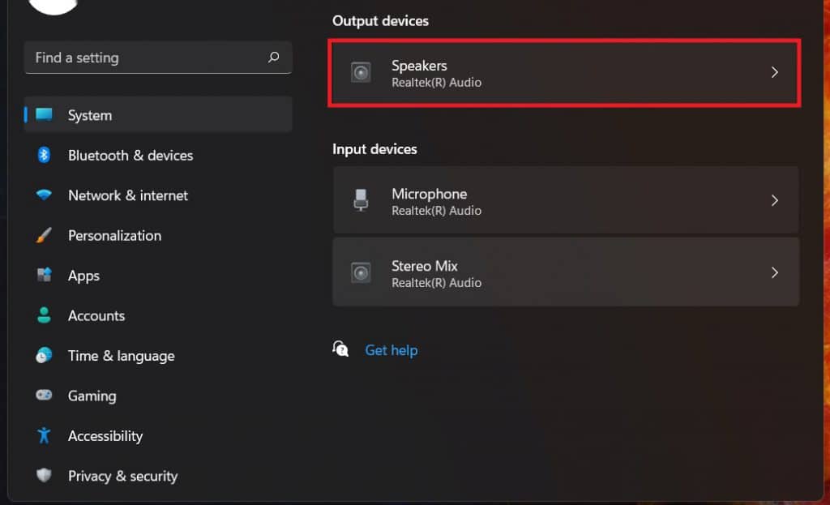
Task: Click the Input devices heading
Action: pyautogui.click(x=374, y=149)
